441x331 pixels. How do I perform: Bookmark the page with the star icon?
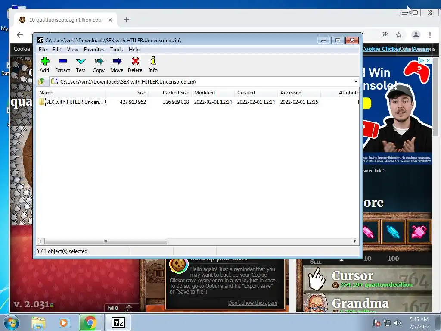click(x=399, y=35)
